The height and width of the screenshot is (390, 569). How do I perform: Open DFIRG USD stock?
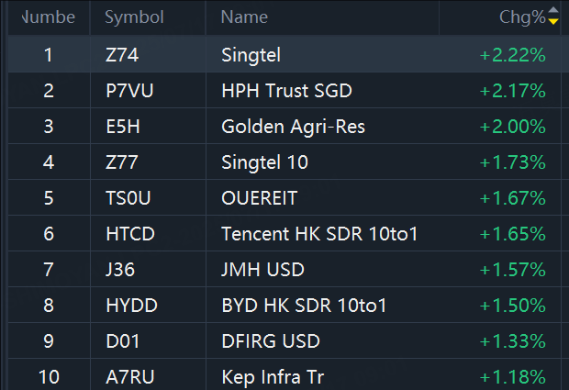coord(270,341)
